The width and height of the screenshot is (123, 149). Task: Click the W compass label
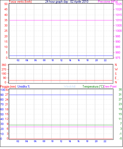116,69
